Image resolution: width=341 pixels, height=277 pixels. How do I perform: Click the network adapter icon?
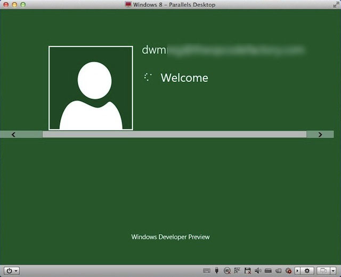coord(238,271)
